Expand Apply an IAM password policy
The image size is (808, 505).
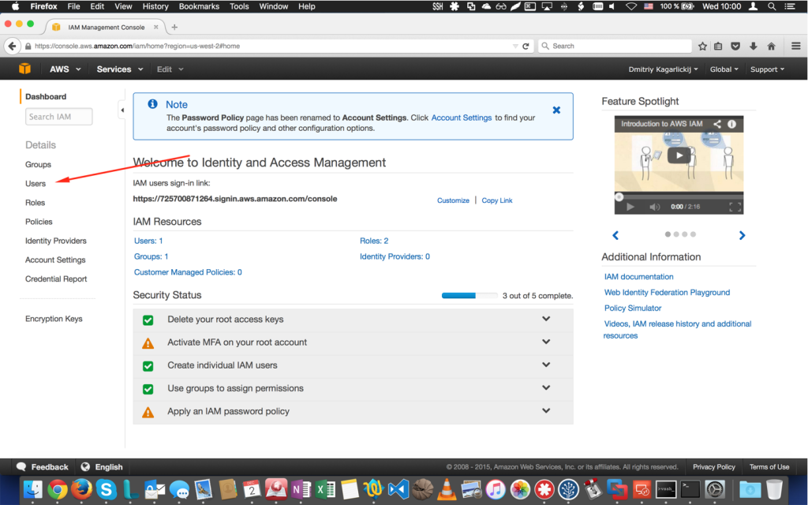pyautogui.click(x=546, y=410)
